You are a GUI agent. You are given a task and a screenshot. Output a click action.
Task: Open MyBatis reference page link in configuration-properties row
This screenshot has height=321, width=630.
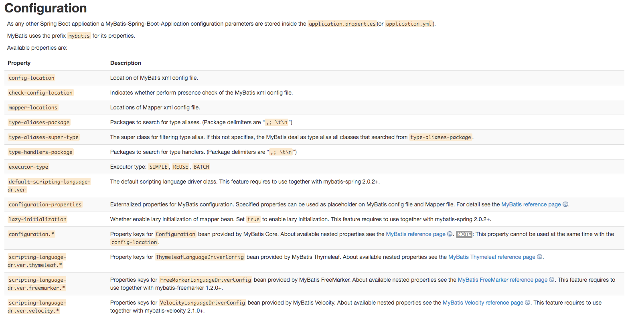tap(531, 204)
